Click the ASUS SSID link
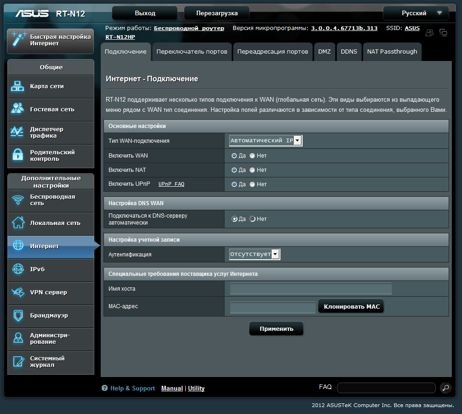Image resolution: width=462 pixels, height=414 pixels. click(x=412, y=28)
